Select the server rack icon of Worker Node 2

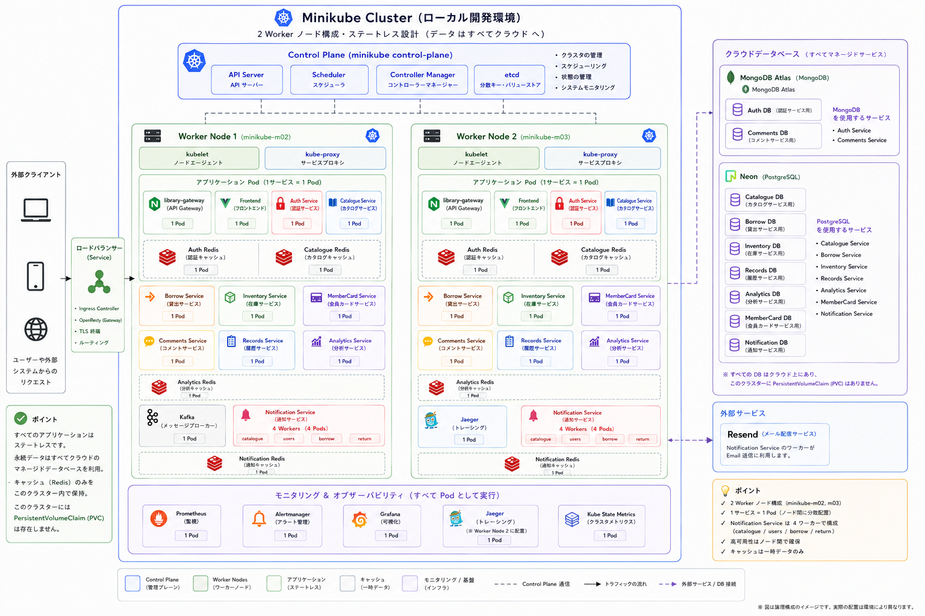coord(432,136)
